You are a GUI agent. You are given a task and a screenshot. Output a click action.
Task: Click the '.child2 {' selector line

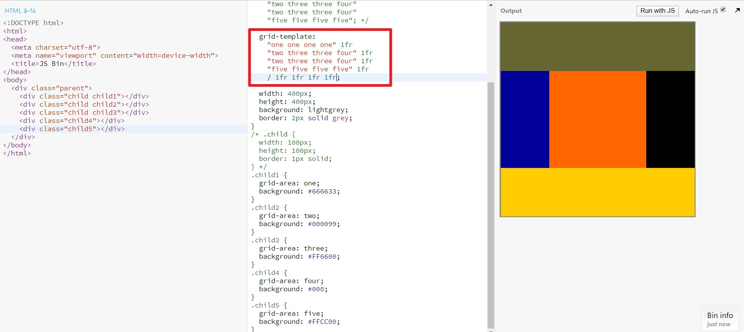pos(269,207)
